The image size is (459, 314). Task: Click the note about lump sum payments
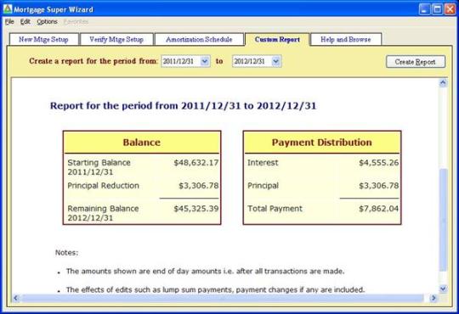coord(215,289)
